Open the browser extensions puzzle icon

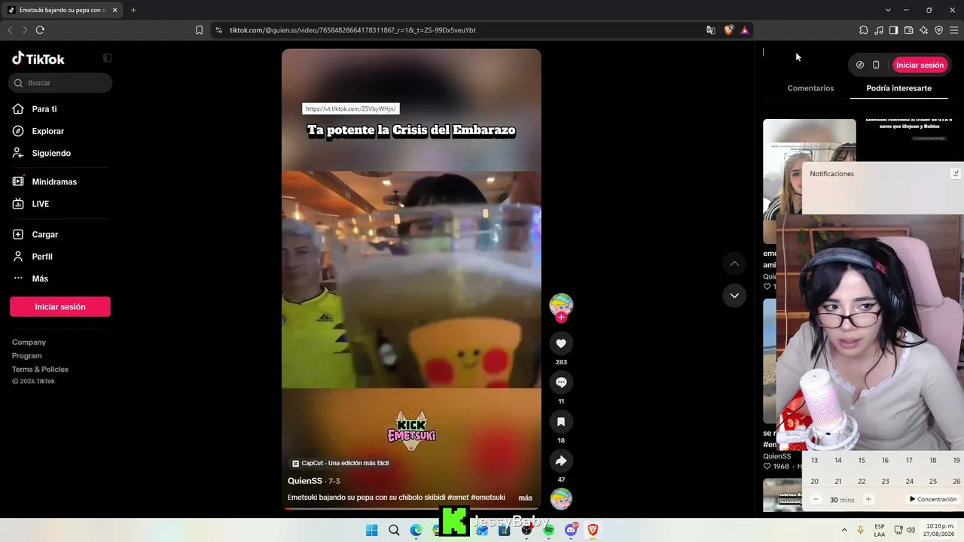tap(864, 30)
